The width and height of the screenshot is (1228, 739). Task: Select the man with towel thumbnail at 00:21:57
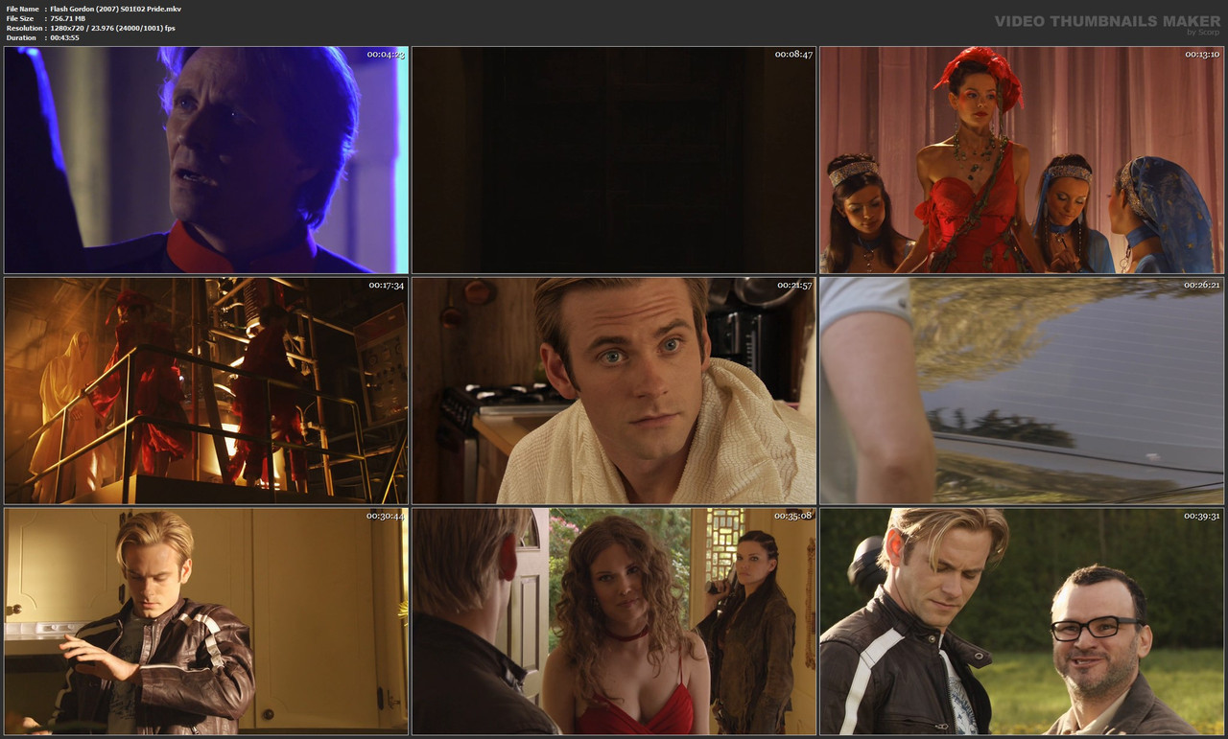click(614, 391)
